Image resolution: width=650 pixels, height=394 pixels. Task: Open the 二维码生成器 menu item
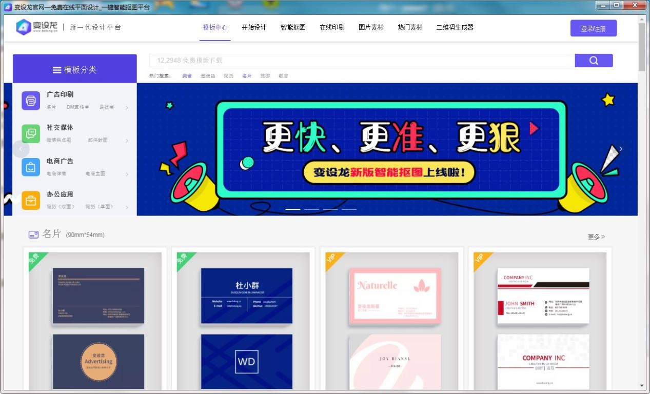455,28
